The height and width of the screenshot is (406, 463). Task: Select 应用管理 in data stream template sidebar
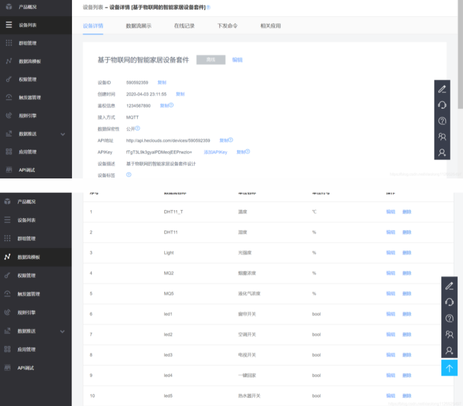[x=36, y=350]
